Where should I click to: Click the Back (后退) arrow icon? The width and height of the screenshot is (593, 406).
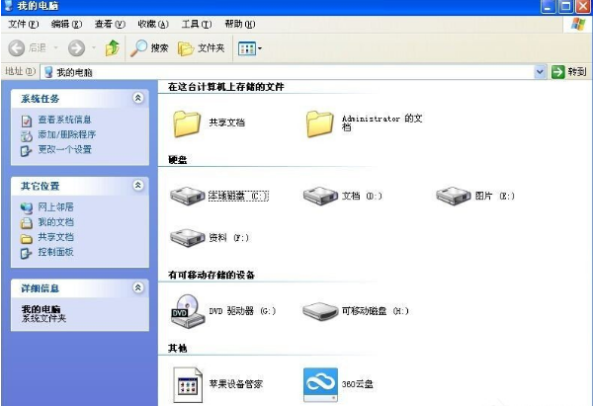click(x=16, y=48)
